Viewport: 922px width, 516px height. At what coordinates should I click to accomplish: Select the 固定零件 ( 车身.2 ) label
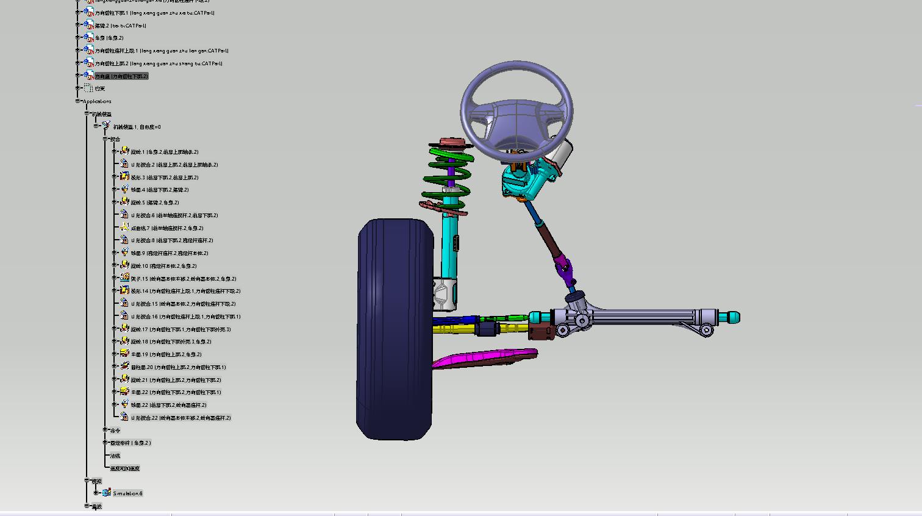tap(130, 443)
